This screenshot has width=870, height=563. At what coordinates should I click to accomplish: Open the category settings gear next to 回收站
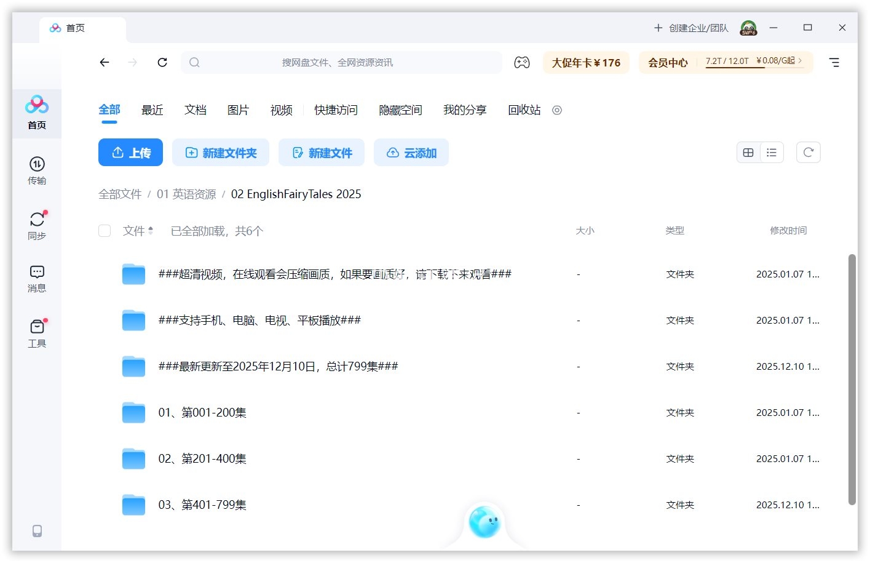[556, 110]
